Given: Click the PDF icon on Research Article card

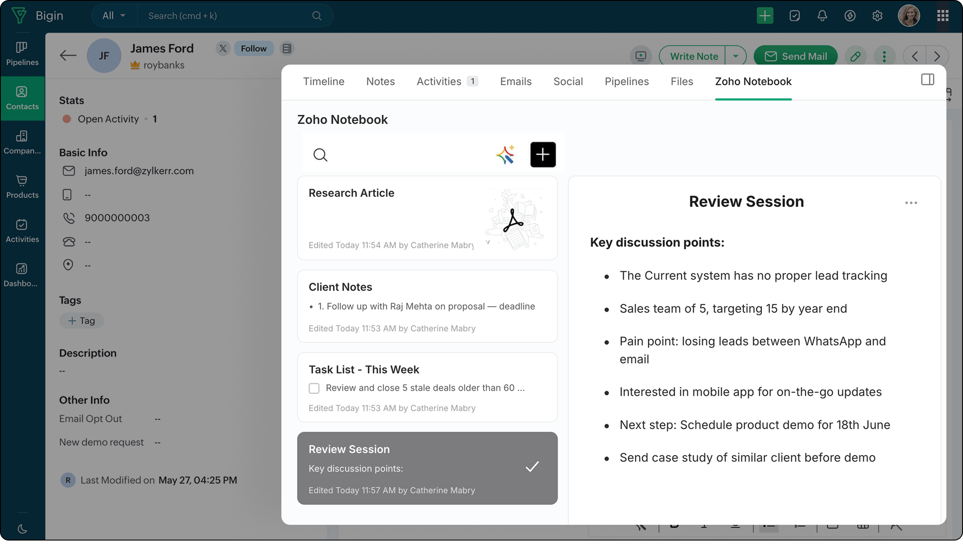Looking at the screenshot, I should [513, 220].
